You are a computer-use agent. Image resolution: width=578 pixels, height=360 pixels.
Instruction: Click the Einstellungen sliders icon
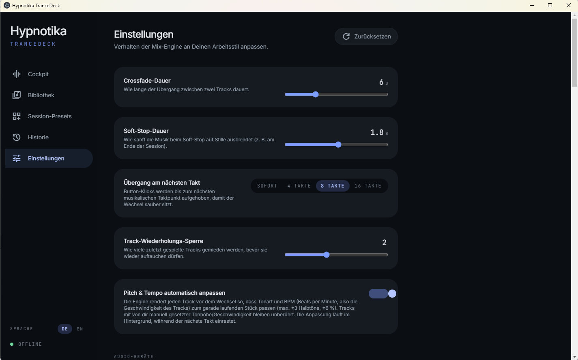click(x=17, y=158)
